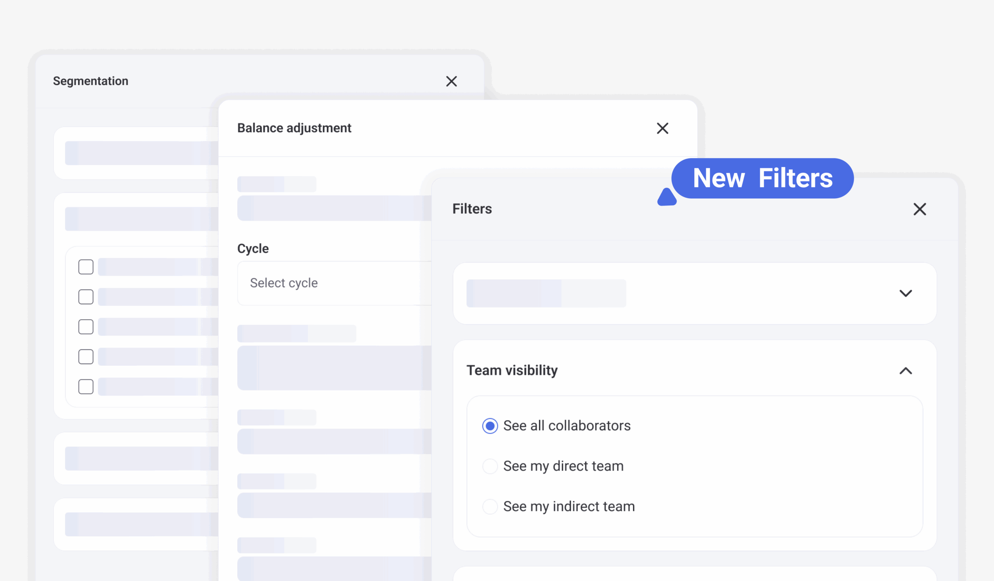994x581 pixels.
Task: Close the Balance adjustment dialog
Action: click(x=662, y=128)
